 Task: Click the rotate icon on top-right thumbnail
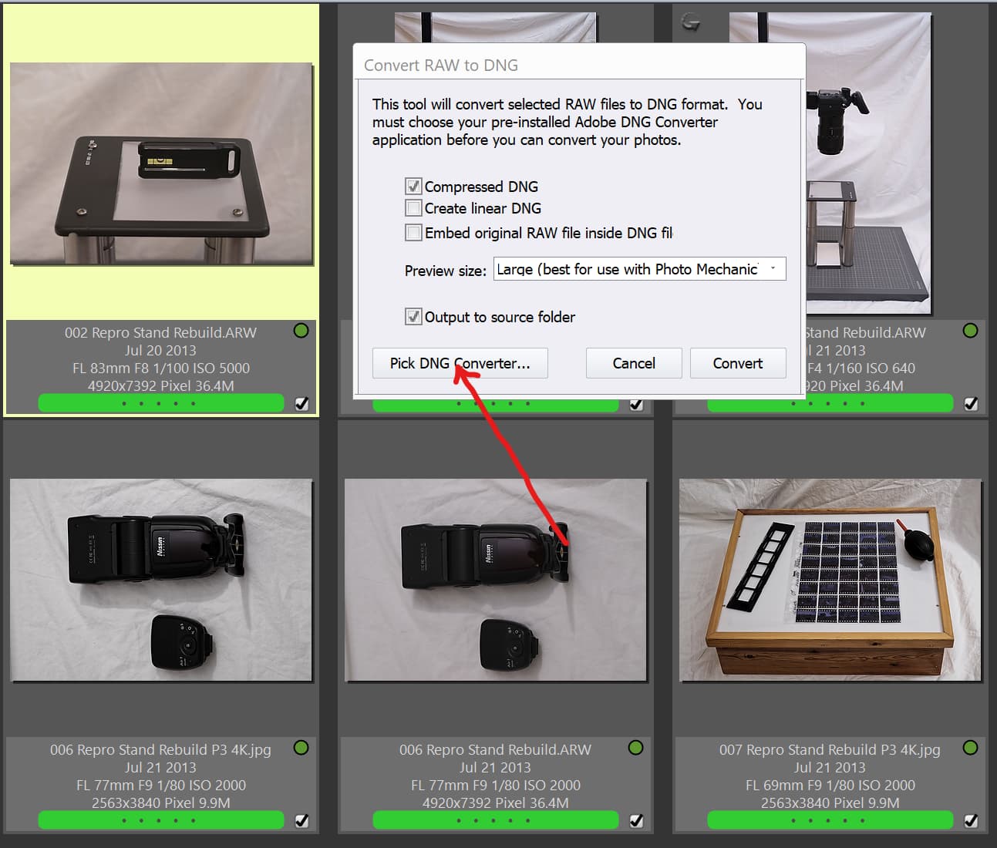691,23
